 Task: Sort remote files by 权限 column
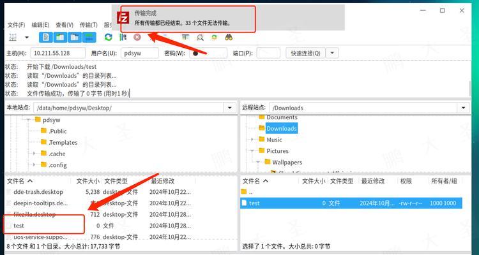tap(406, 181)
